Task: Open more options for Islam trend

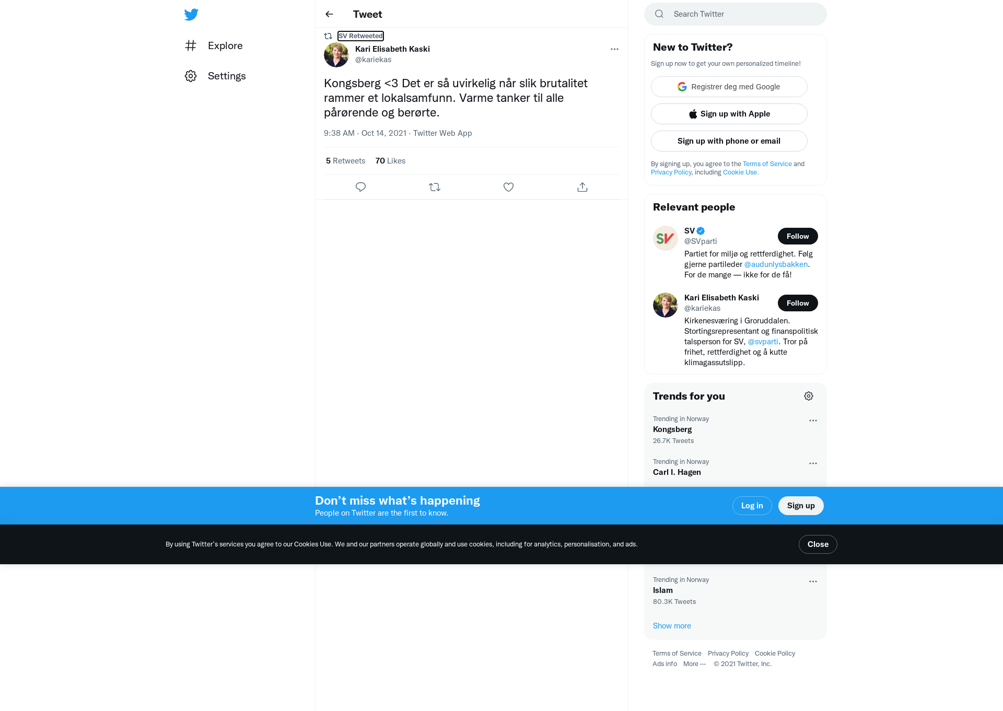Action: (x=813, y=581)
